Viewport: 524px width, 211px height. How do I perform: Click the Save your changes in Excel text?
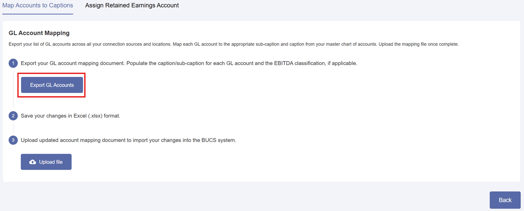pos(70,116)
